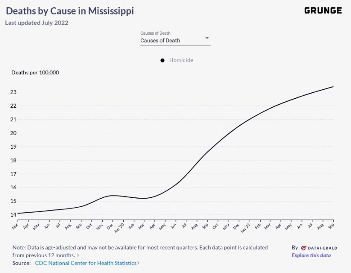Viewport: 351px width, 273px height.
Task: Click the chevron after the CDC source link
Action: [138, 263]
